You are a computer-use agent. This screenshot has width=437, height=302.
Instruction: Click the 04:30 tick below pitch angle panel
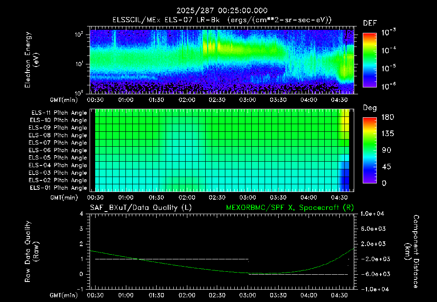pos(339,197)
